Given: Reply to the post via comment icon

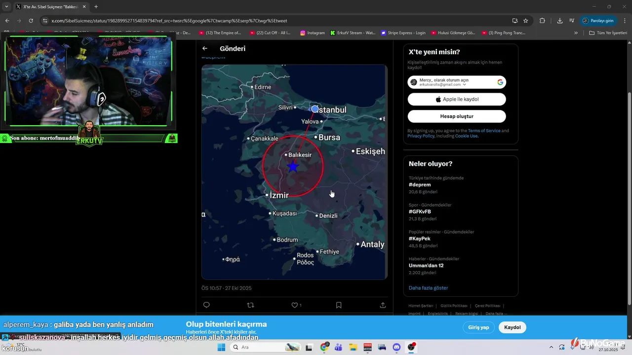Looking at the screenshot, I should [x=206, y=305].
